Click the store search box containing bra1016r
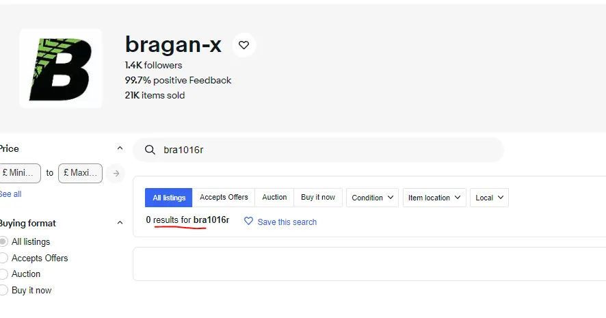606x318 pixels. point(319,150)
